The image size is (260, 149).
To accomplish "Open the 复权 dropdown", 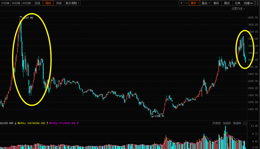I will coord(194,3).
